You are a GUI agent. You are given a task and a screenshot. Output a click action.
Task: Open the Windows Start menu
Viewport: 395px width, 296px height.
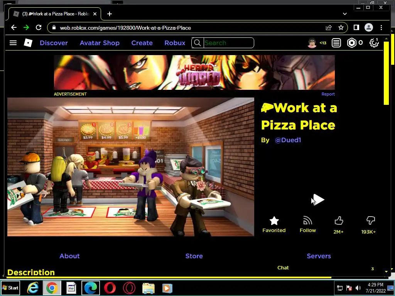coord(10,288)
